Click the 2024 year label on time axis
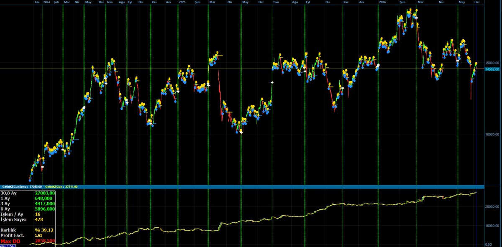This screenshot has height=247, width=502. coord(46,2)
